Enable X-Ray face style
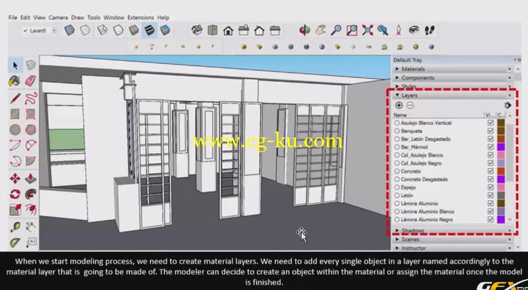The height and width of the screenshot is (290, 528). tap(69, 30)
